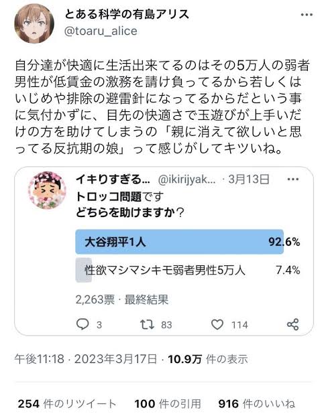Click the share icon on the quoted tweet
Viewport: 328px width, 420px height.
[292, 324]
